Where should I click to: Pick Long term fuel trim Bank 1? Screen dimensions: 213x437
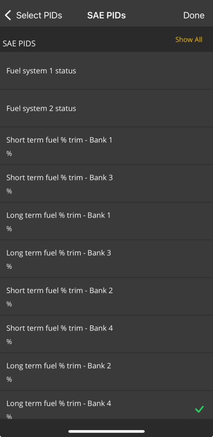click(x=106, y=221)
